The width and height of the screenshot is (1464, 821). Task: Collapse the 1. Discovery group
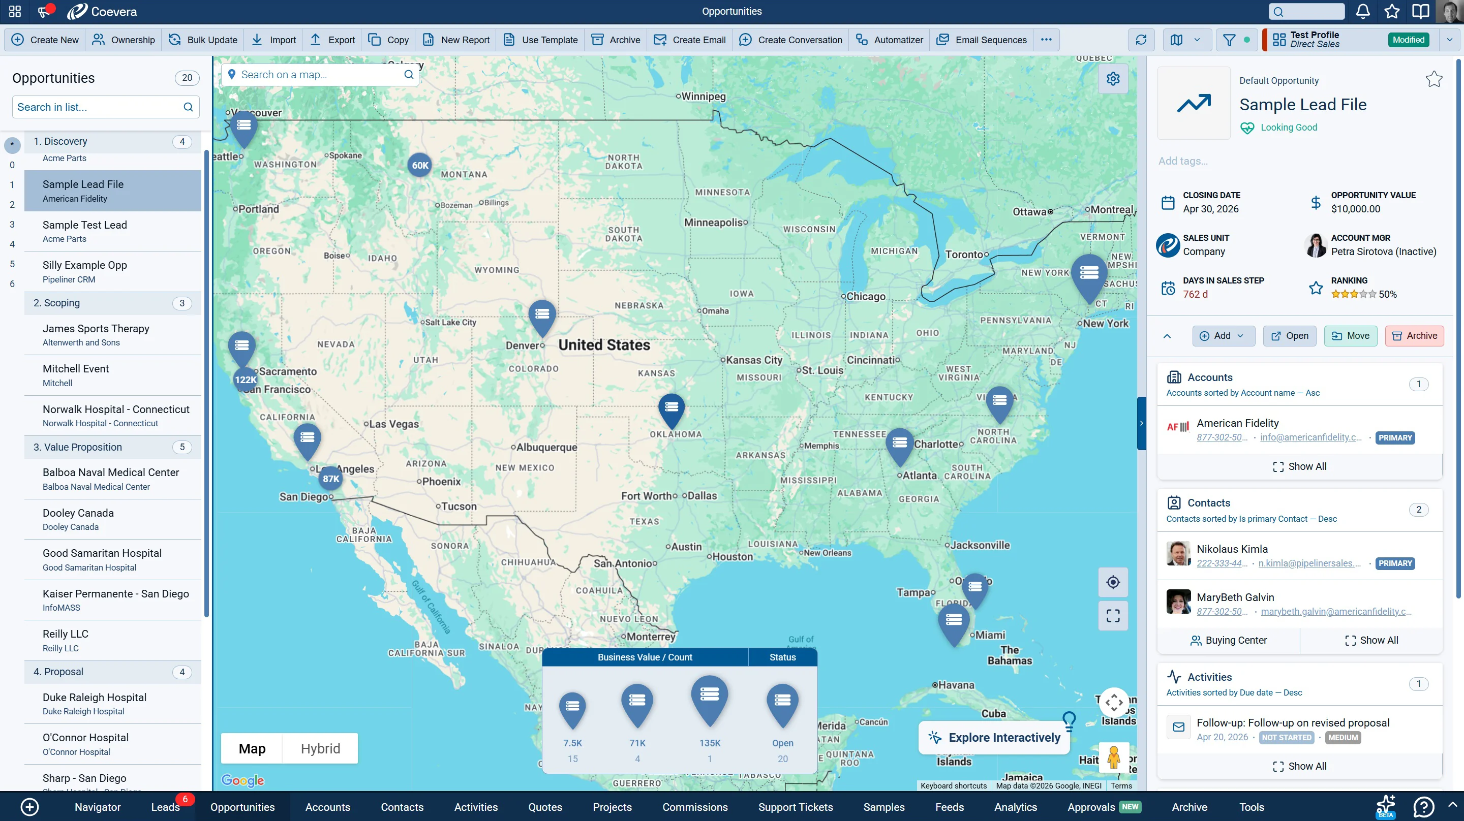[112, 141]
